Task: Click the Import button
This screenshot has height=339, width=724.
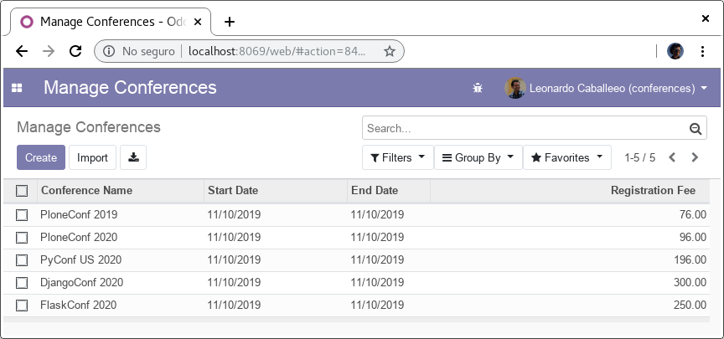Action: [92, 157]
